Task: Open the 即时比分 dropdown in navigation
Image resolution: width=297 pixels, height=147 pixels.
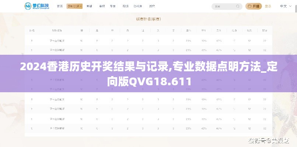Action: coord(74,6)
